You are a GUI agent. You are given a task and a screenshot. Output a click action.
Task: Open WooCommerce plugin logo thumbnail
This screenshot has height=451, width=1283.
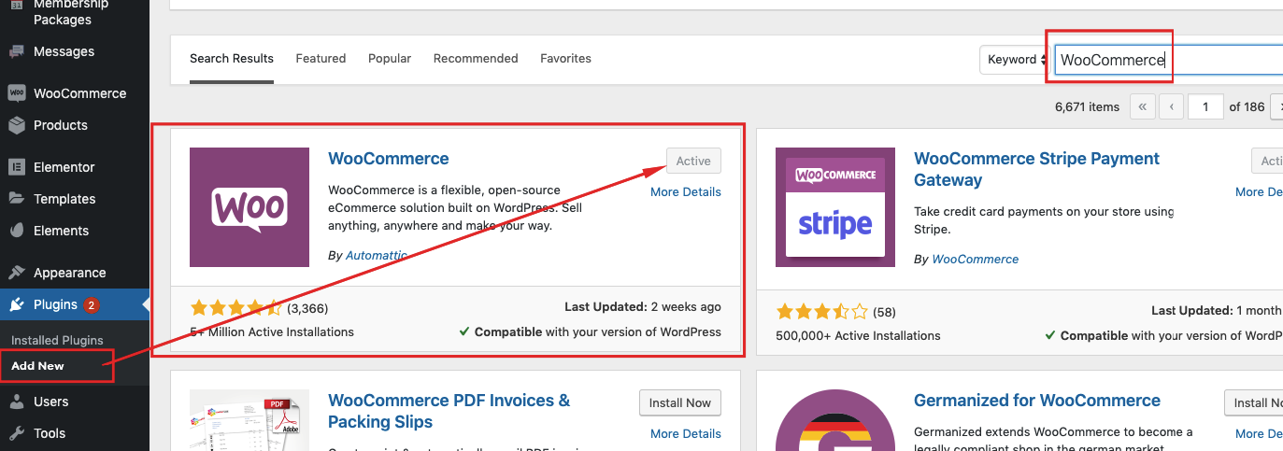tap(249, 207)
